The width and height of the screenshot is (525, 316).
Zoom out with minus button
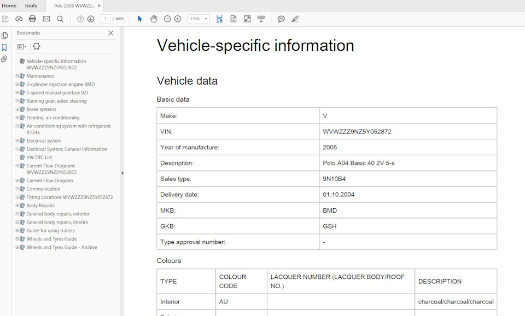167,19
